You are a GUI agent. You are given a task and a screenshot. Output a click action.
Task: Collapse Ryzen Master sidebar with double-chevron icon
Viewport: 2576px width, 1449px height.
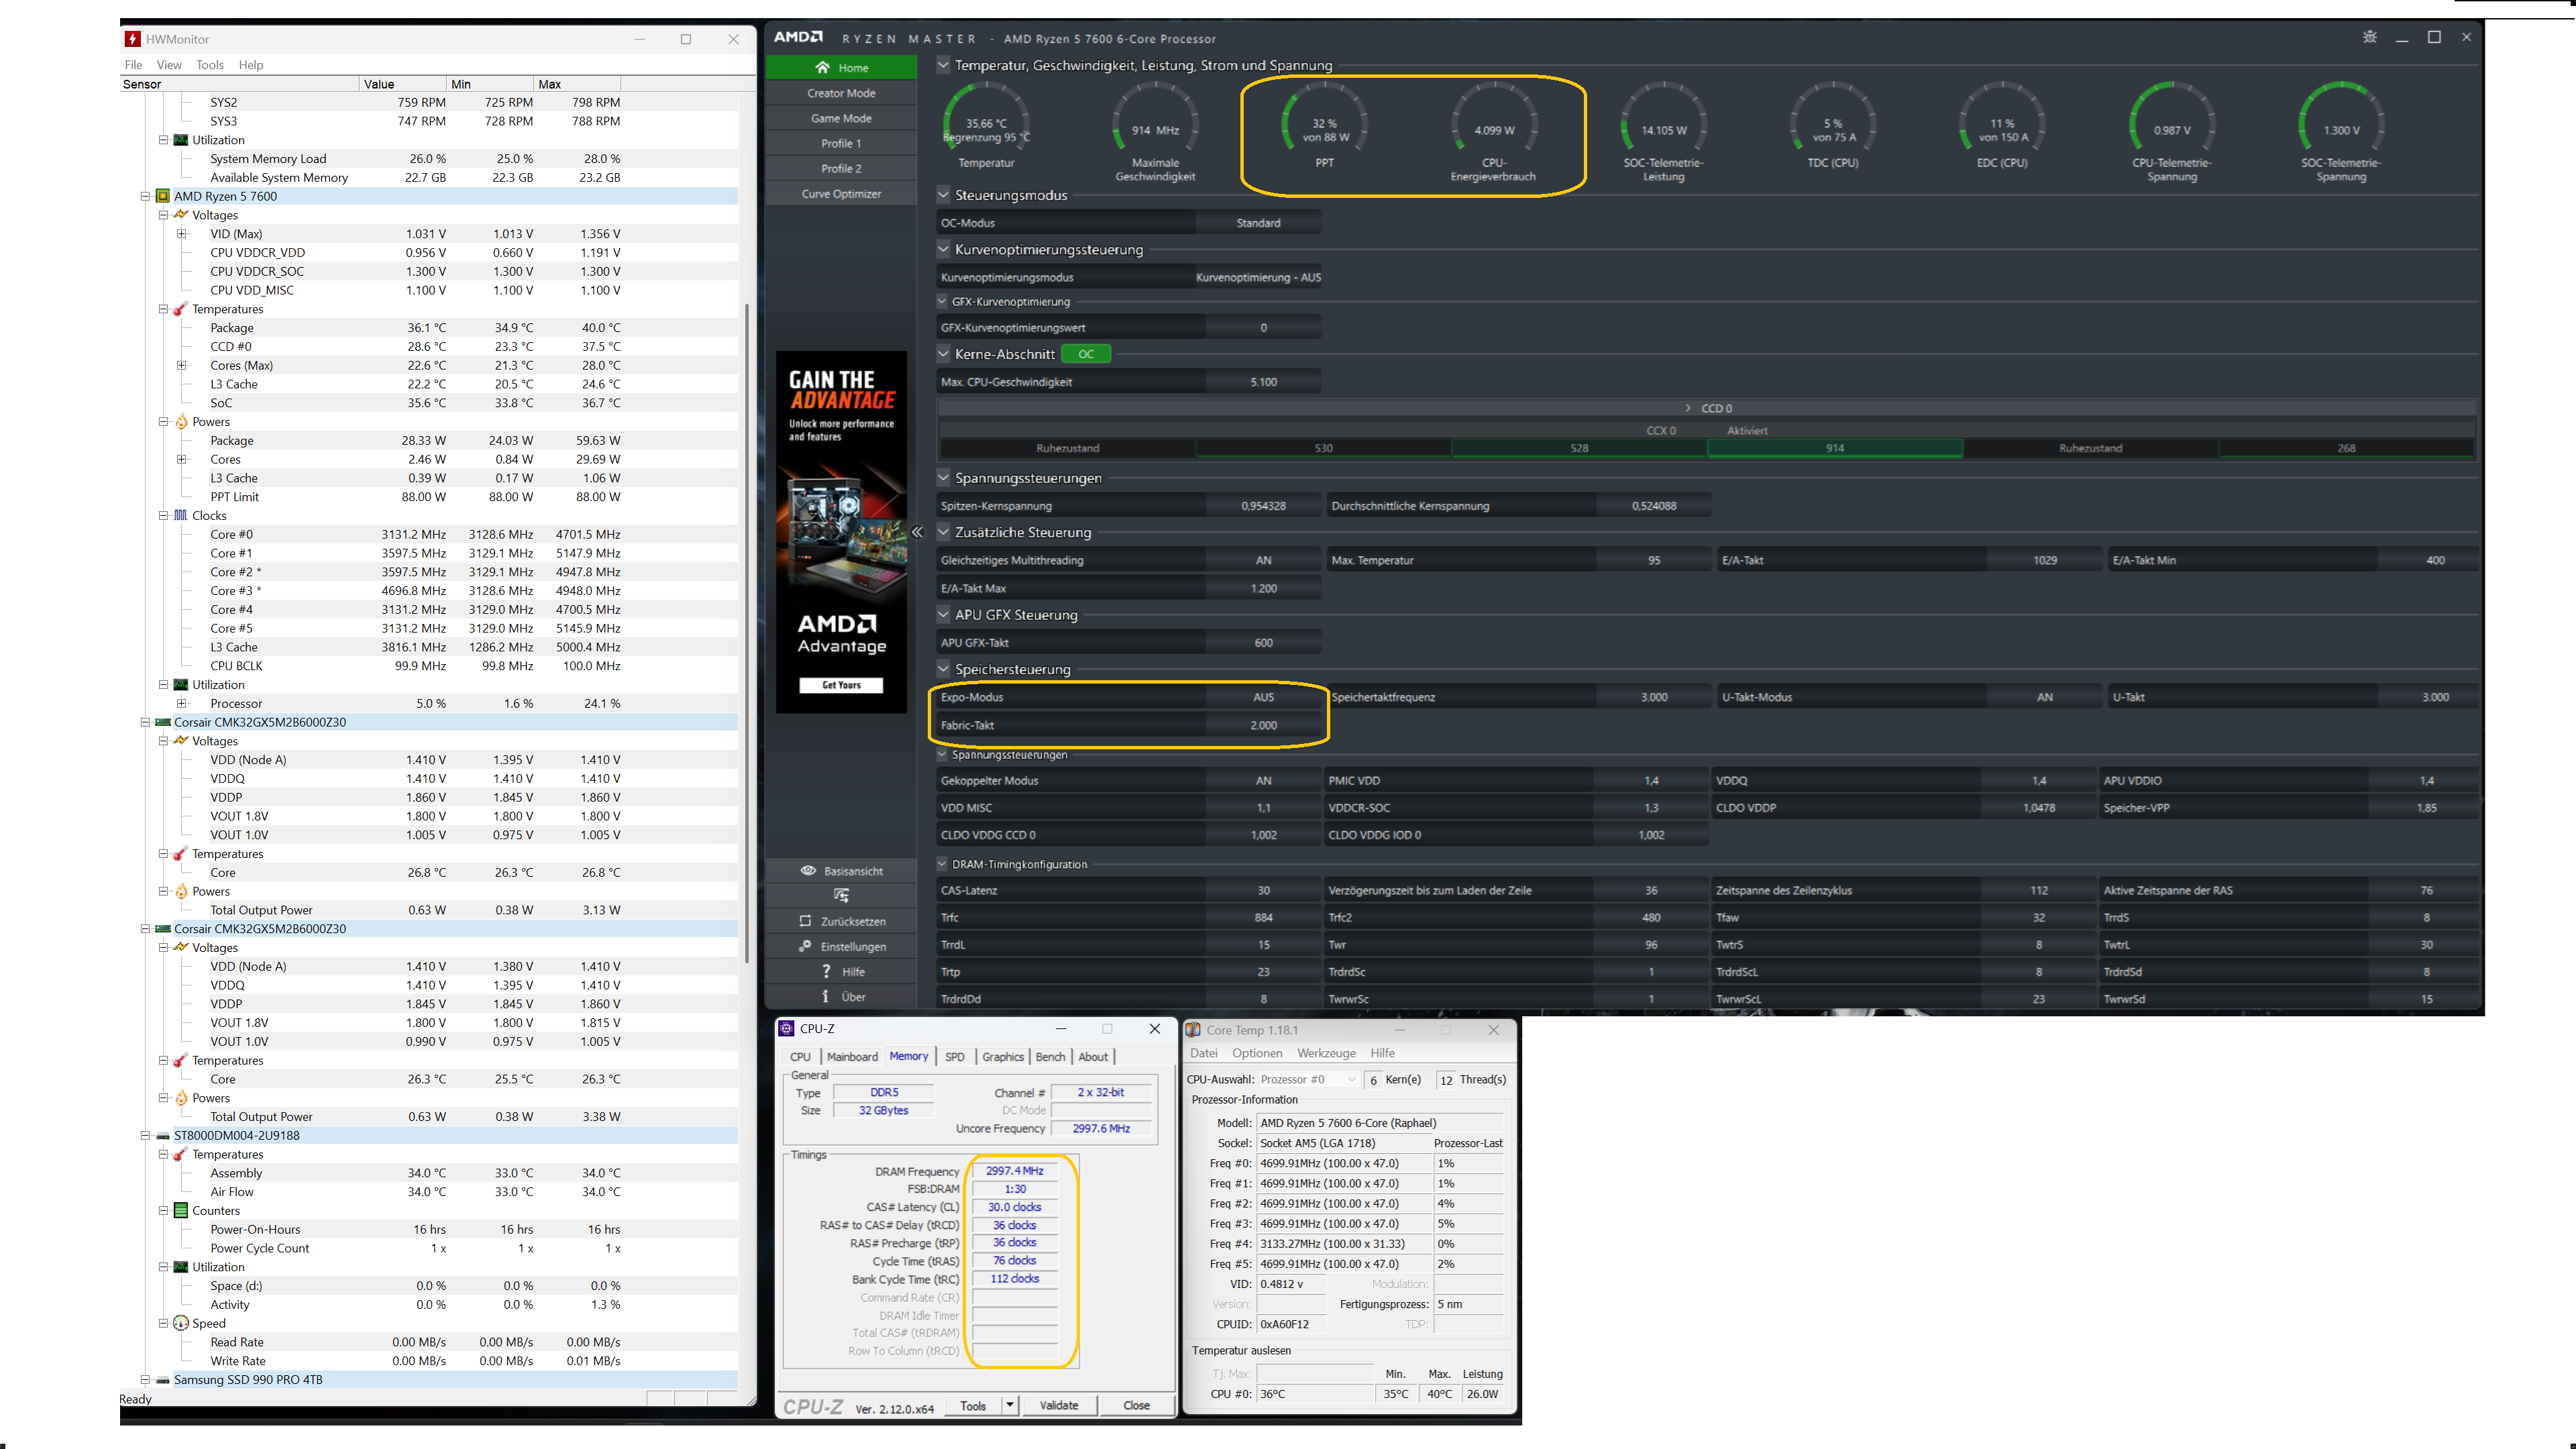point(917,532)
